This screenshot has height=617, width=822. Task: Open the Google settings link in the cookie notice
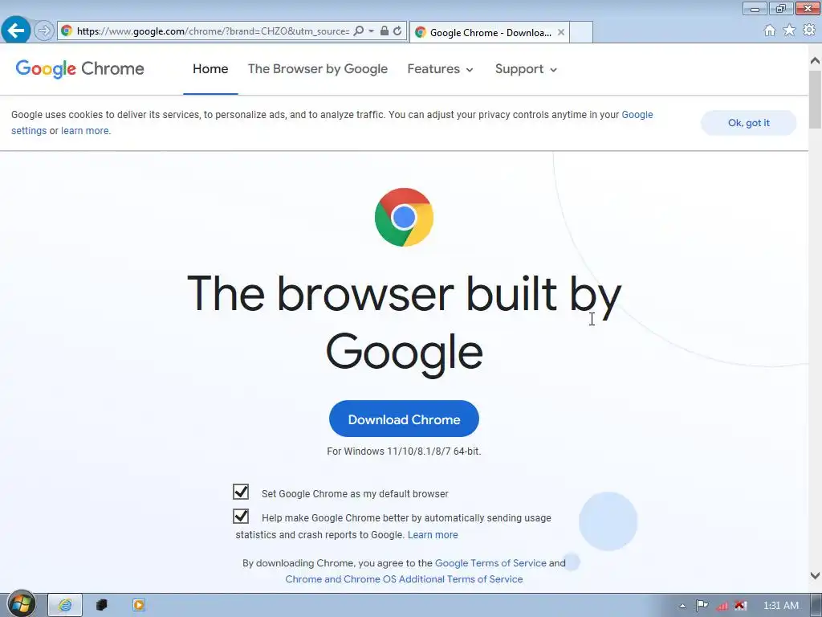(637, 114)
